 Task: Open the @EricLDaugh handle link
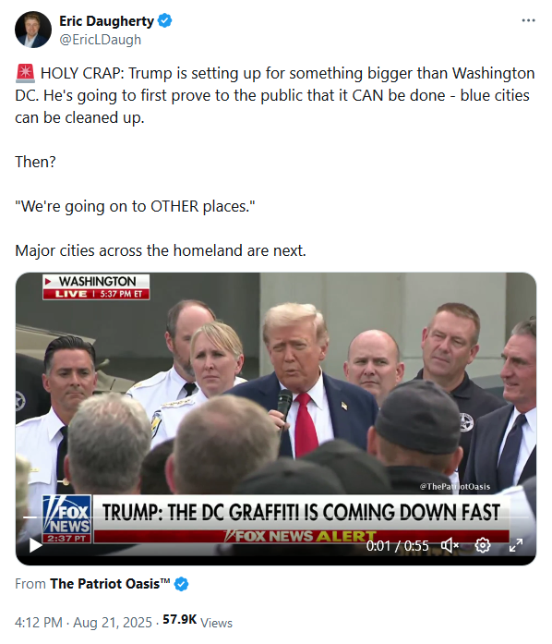click(100, 40)
